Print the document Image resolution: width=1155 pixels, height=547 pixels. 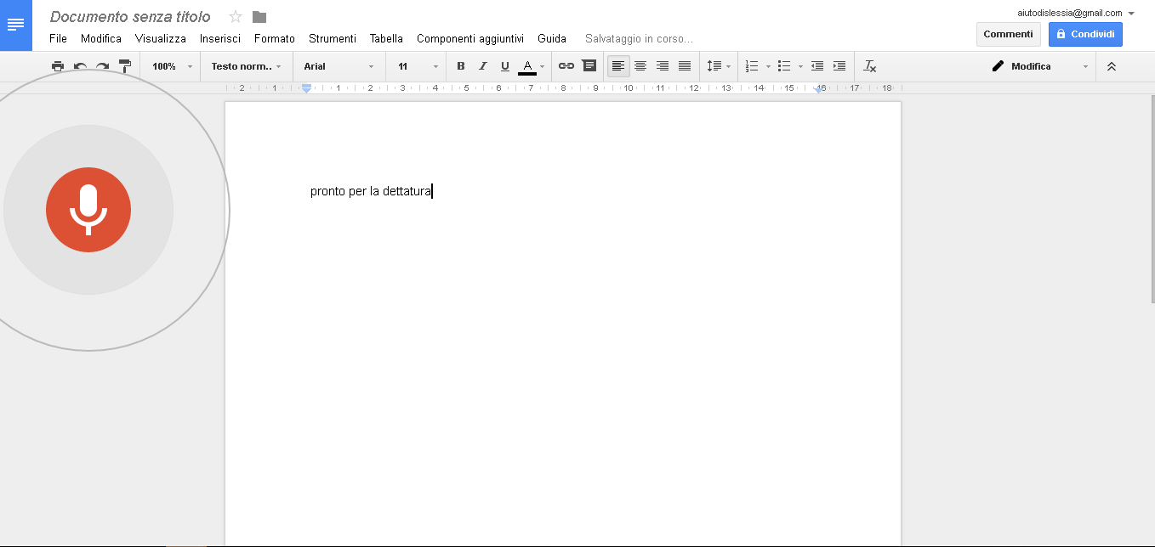(58, 66)
